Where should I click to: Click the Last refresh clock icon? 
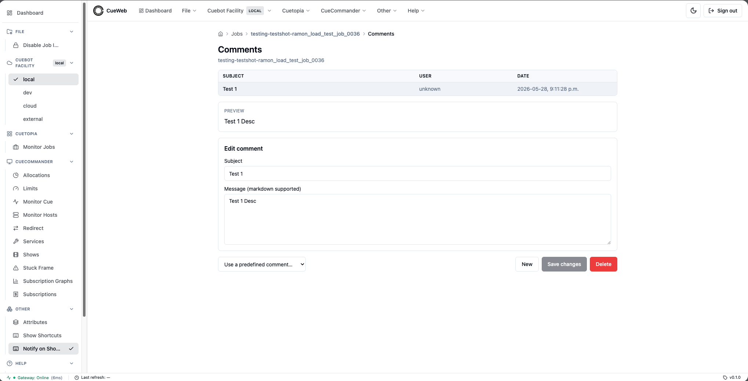point(77,378)
